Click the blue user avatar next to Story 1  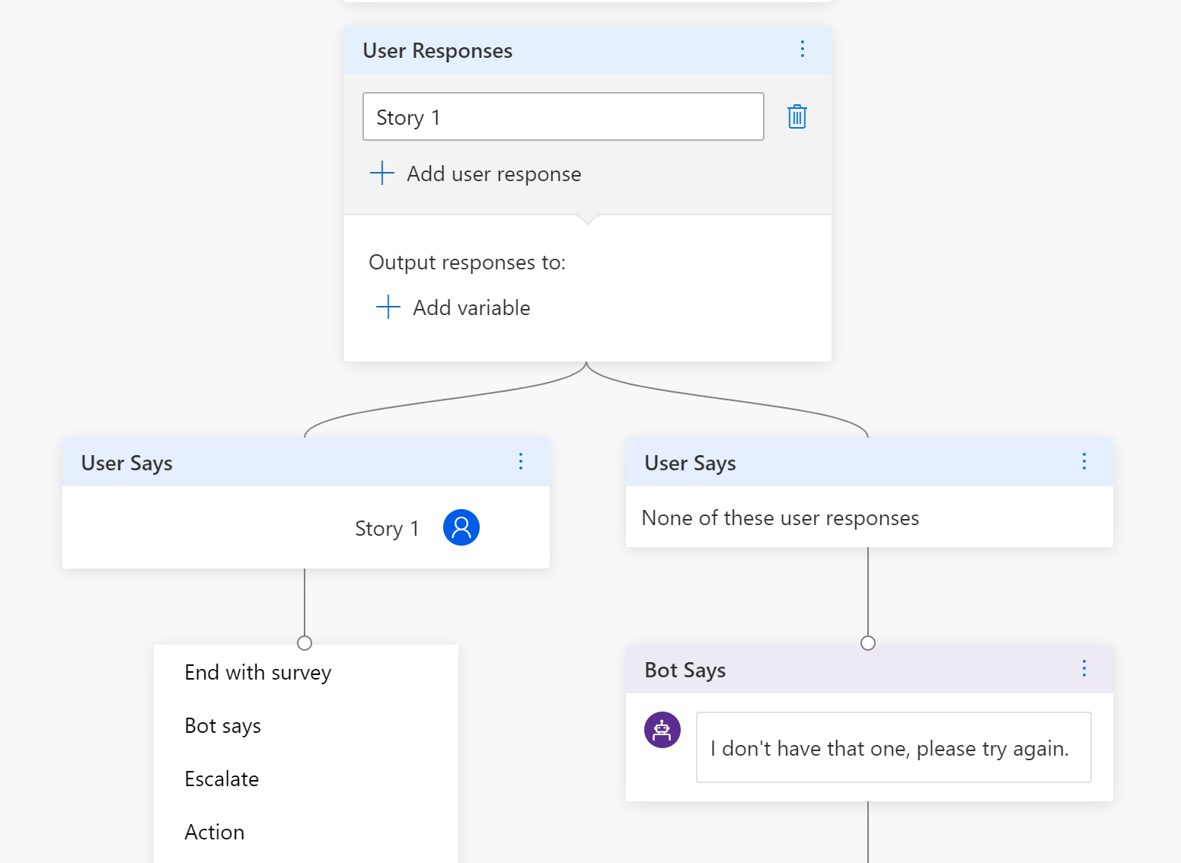(461, 527)
